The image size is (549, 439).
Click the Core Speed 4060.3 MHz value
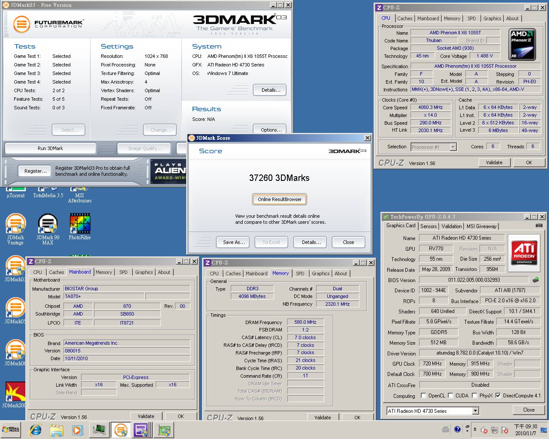tap(430, 107)
